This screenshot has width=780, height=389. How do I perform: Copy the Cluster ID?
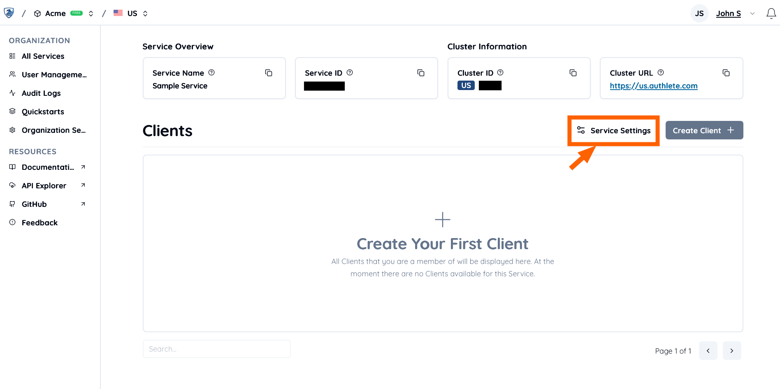[573, 73]
